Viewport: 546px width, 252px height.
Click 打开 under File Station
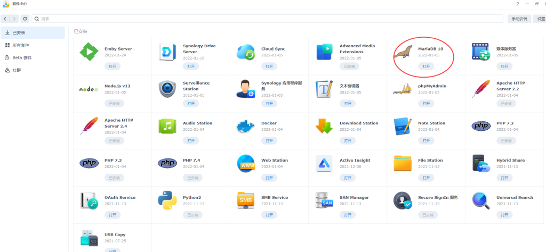click(x=426, y=178)
